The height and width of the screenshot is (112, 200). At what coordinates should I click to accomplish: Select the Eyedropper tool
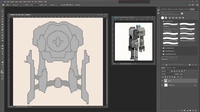click(2, 27)
